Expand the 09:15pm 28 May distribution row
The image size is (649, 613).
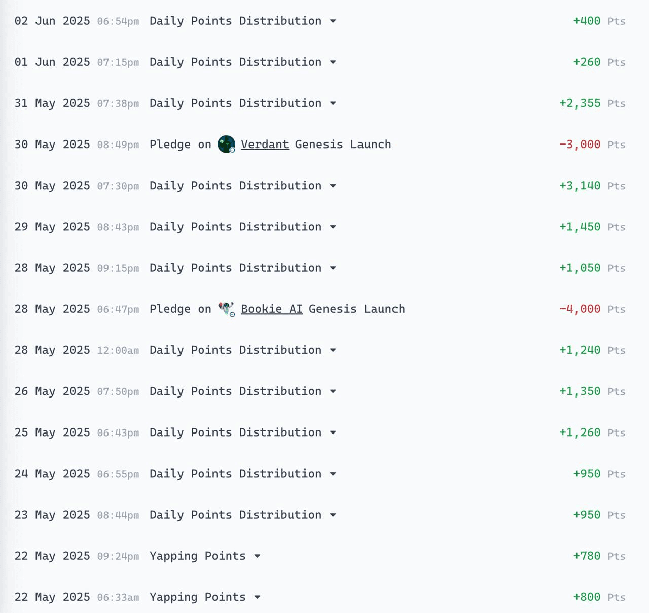point(333,268)
